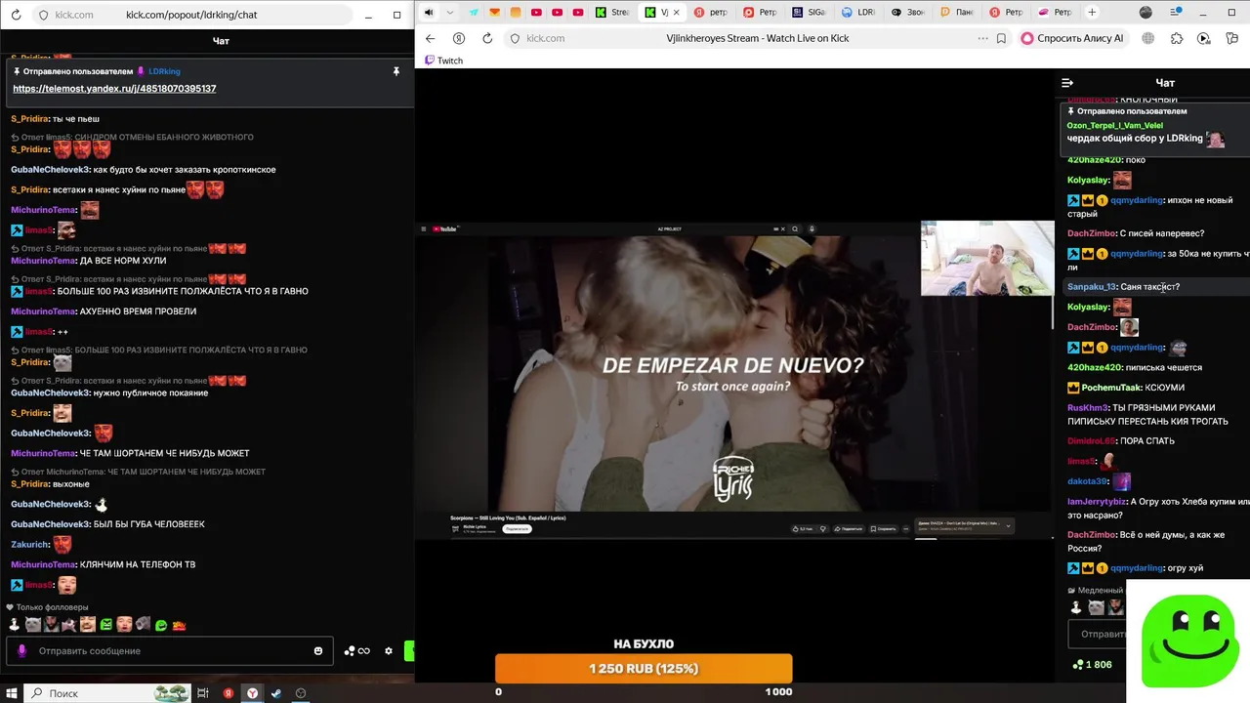
Task: Switch to the 'Strea' Kick tab
Action: 614,13
